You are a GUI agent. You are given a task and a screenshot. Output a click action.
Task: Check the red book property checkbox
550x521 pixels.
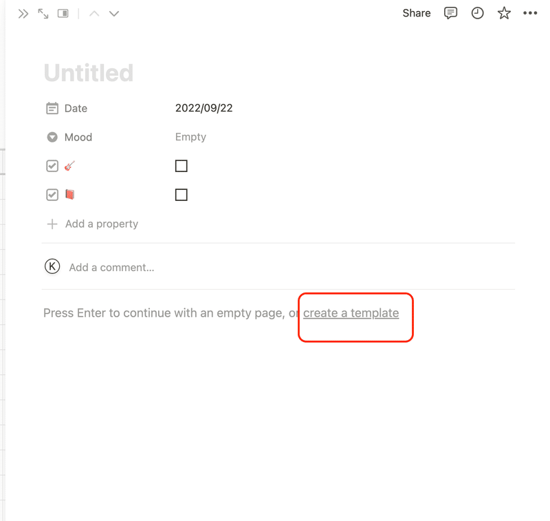[181, 195]
